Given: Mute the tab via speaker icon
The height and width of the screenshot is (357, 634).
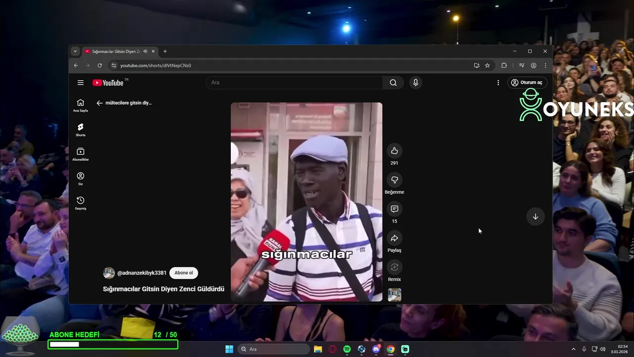Looking at the screenshot, I should coord(145,52).
